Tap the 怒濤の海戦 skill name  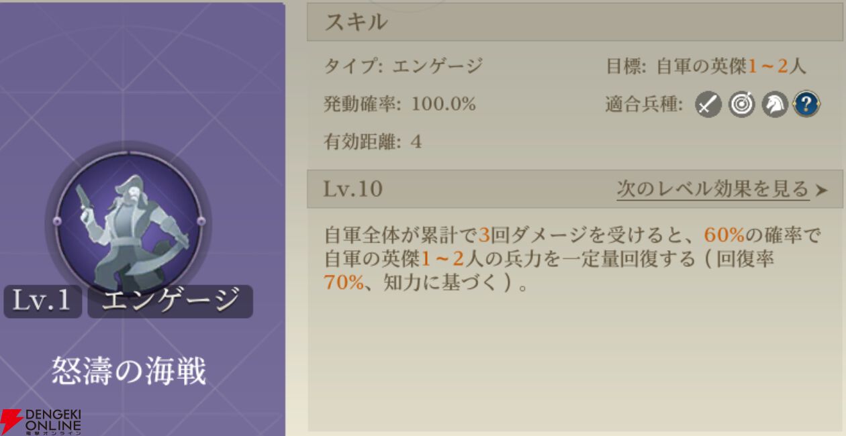[x=129, y=371]
